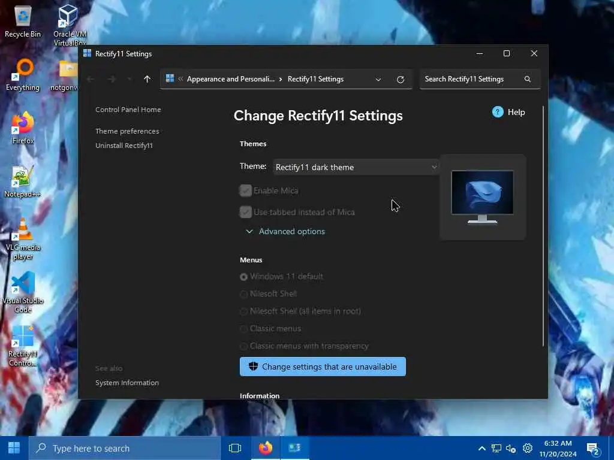Go back with the back arrow
614x460 pixels.
pyautogui.click(x=91, y=79)
